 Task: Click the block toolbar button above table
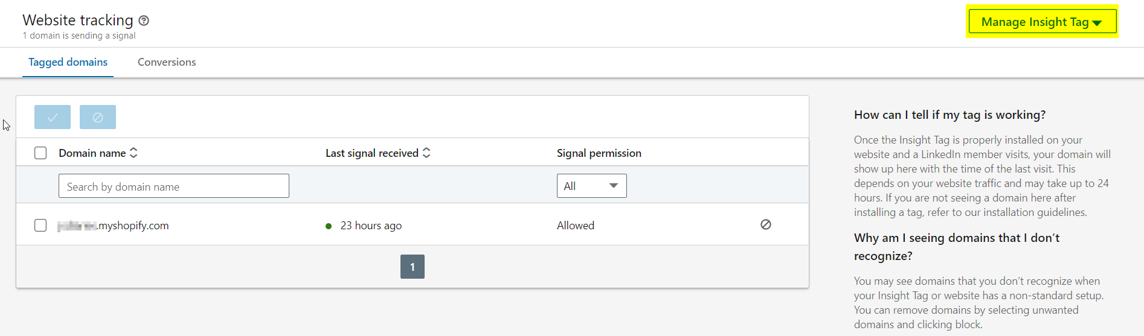[98, 117]
